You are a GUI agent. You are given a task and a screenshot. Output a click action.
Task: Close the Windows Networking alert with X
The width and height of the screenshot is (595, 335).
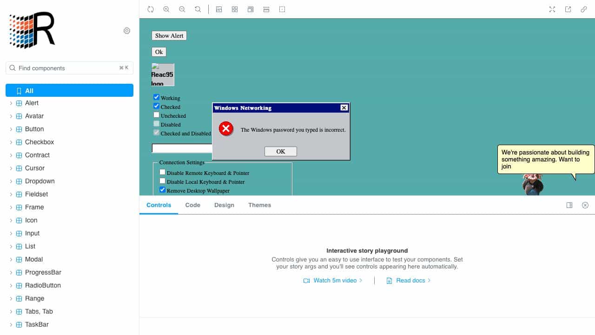[344, 108]
